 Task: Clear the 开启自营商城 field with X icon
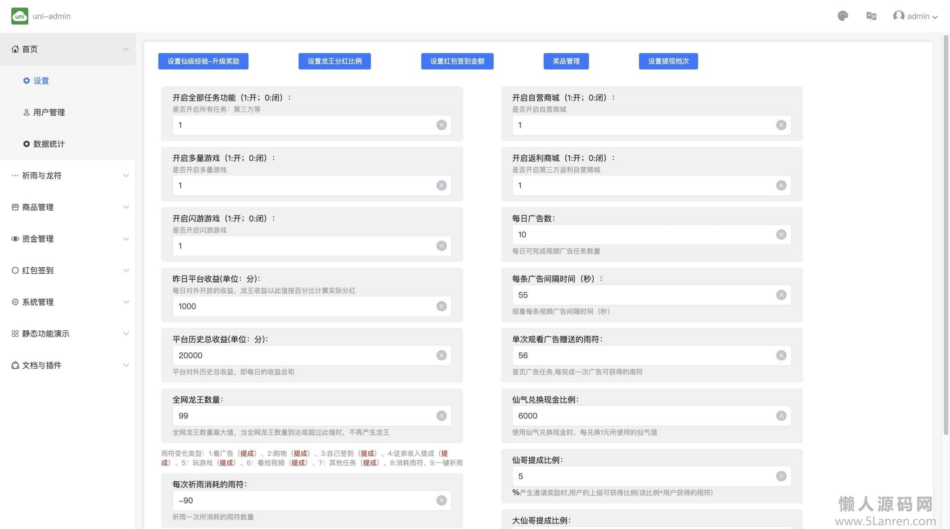781,125
